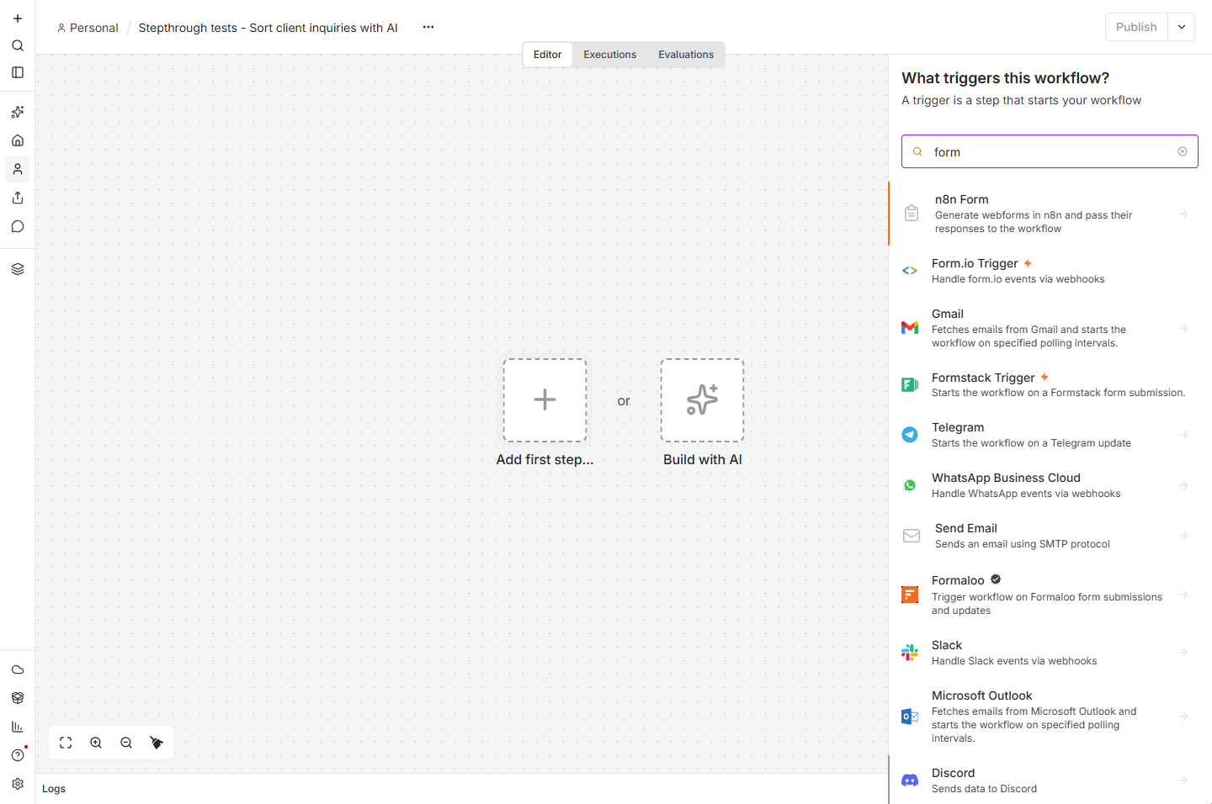Fit the canvas view to screen
This screenshot has height=804, width=1212.
pos(66,743)
